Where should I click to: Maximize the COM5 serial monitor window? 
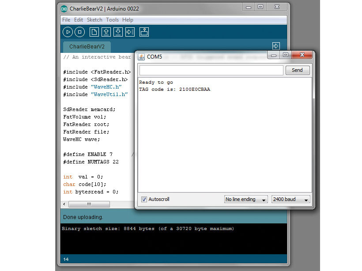(286, 55)
